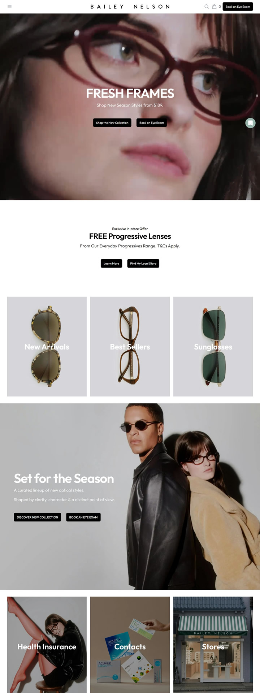Viewport: 260px width, 693px height.
Task: Open the Sunglasses category tile
Action: click(x=213, y=347)
